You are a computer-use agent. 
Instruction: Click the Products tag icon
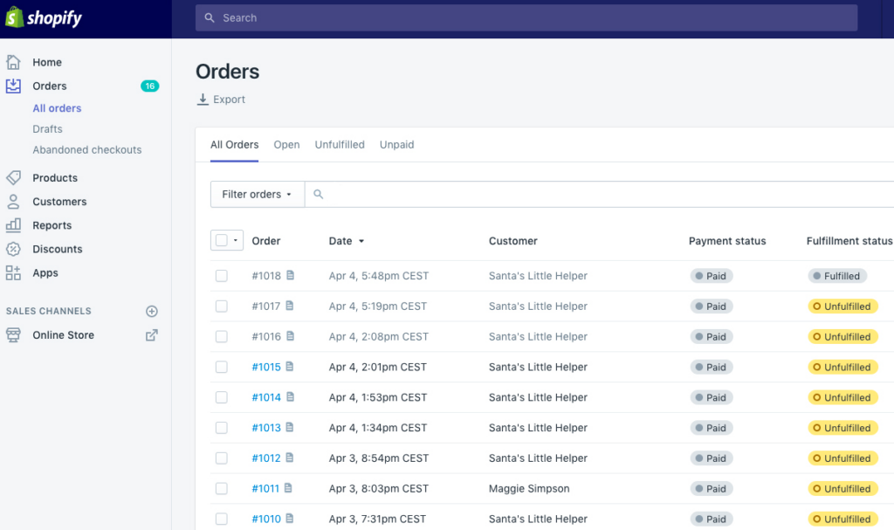coord(13,177)
